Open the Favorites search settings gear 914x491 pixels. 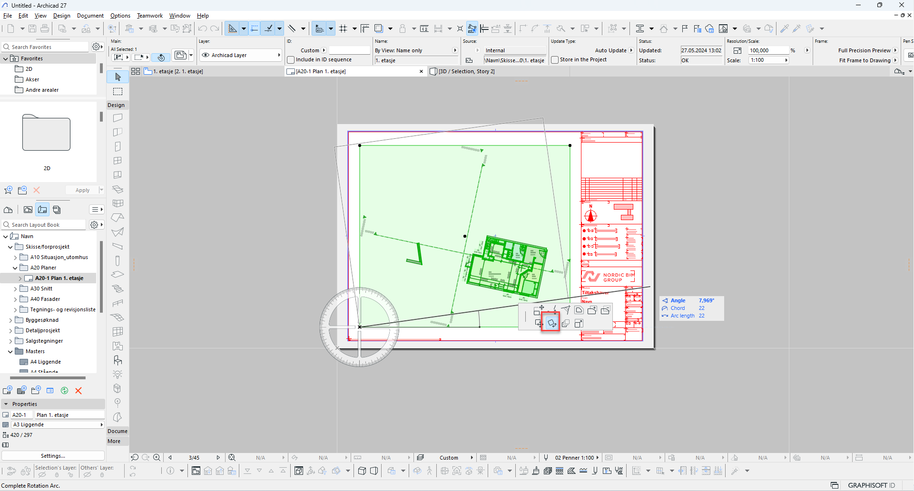coord(97,47)
